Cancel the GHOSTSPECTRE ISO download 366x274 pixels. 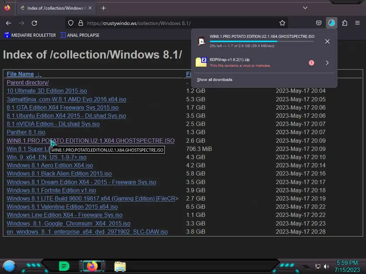click(327, 41)
